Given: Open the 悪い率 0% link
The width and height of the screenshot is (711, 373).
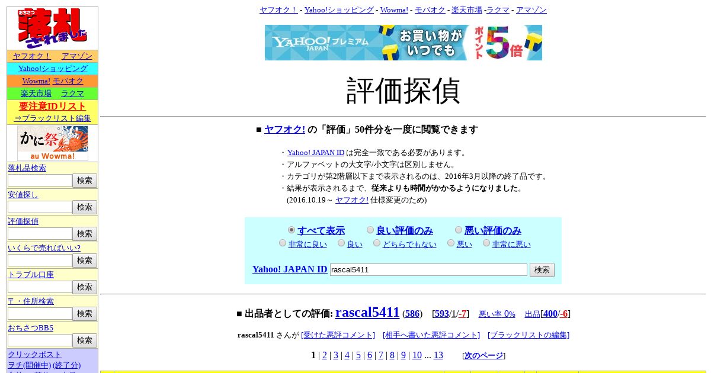Looking at the screenshot, I should click(x=497, y=314).
